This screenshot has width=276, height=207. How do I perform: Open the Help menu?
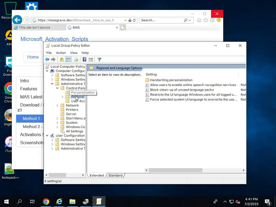coord(85,53)
